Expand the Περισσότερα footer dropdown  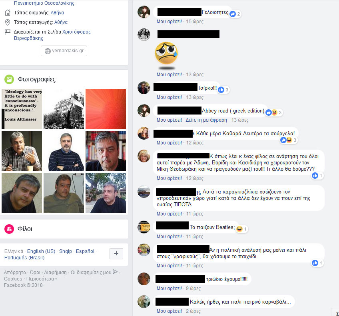pos(42,279)
